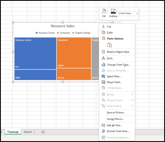Click the Select Data icon
165x142 pixels.
coord(103,76)
